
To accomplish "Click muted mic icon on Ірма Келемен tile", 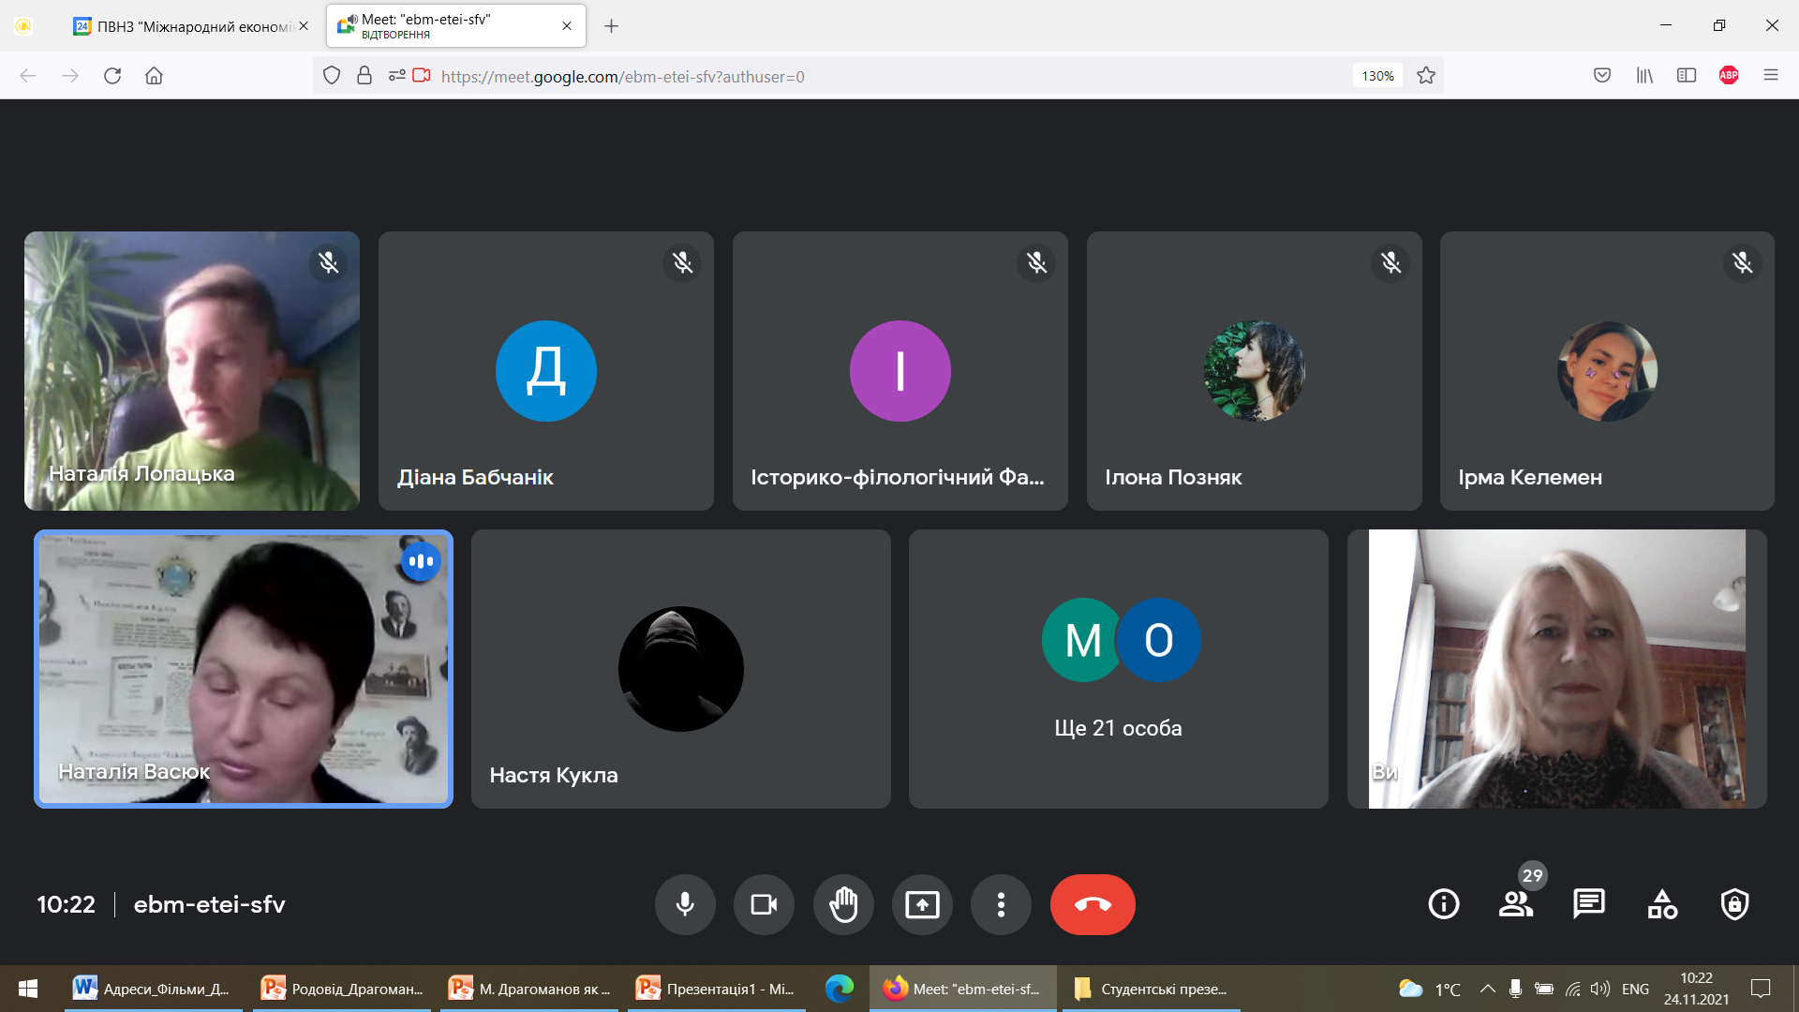I will click(x=1742, y=262).
